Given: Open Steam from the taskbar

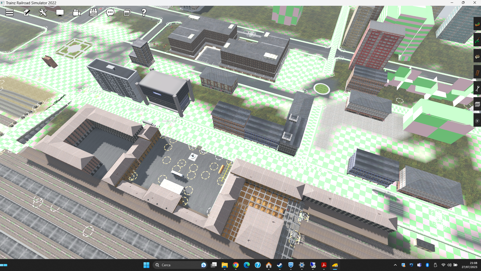Looking at the screenshot, I should click(280, 265).
